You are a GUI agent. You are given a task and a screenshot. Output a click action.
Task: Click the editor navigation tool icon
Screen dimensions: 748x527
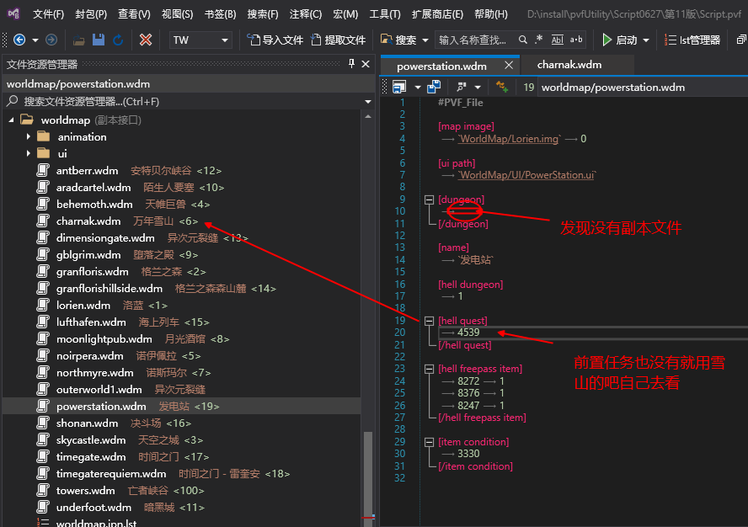[x=461, y=87]
